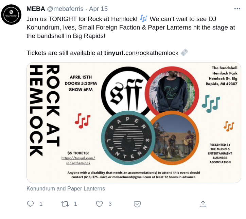The height and width of the screenshot is (219, 246).
Task: Visit the @mebaferris handle
Action: pos(65,9)
